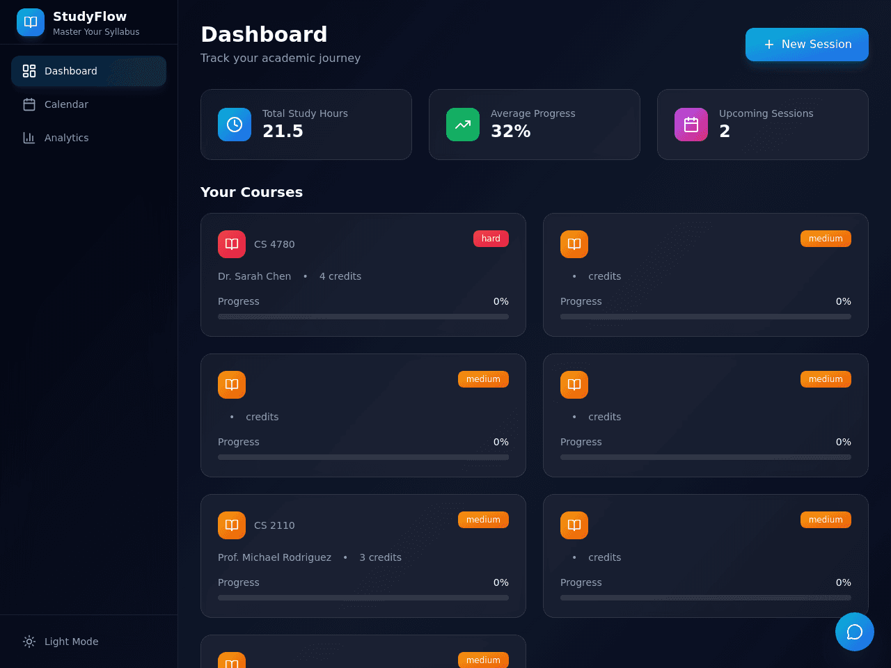Screen dimensions: 891x668
Task: Click the Upcoming Sessions calendar icon
Action: tap(691, 125)
